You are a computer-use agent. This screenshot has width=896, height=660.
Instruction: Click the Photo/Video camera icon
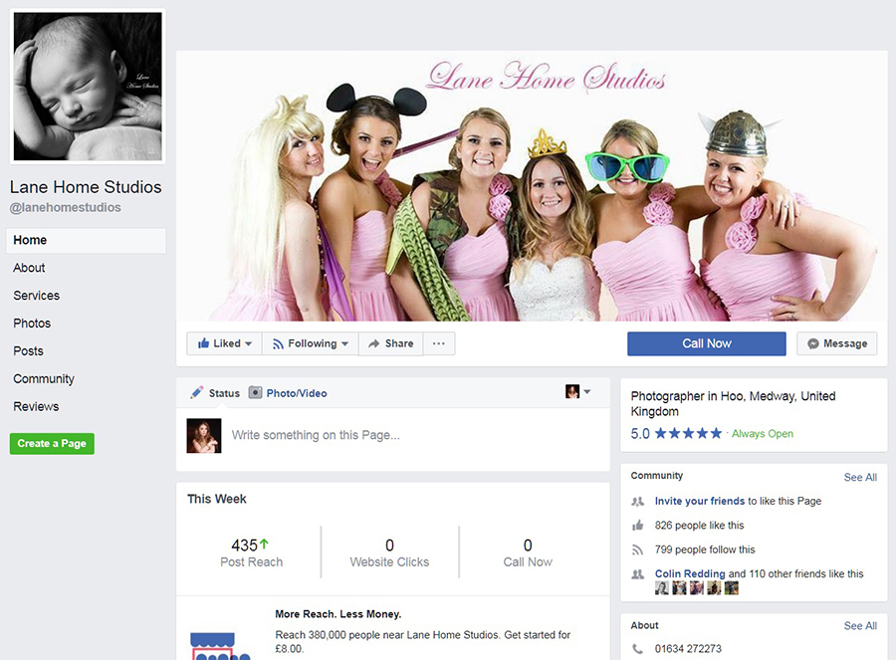255,393
